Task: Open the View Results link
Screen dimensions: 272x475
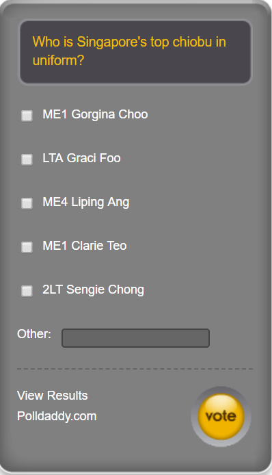Action: (x=53, y=396)
